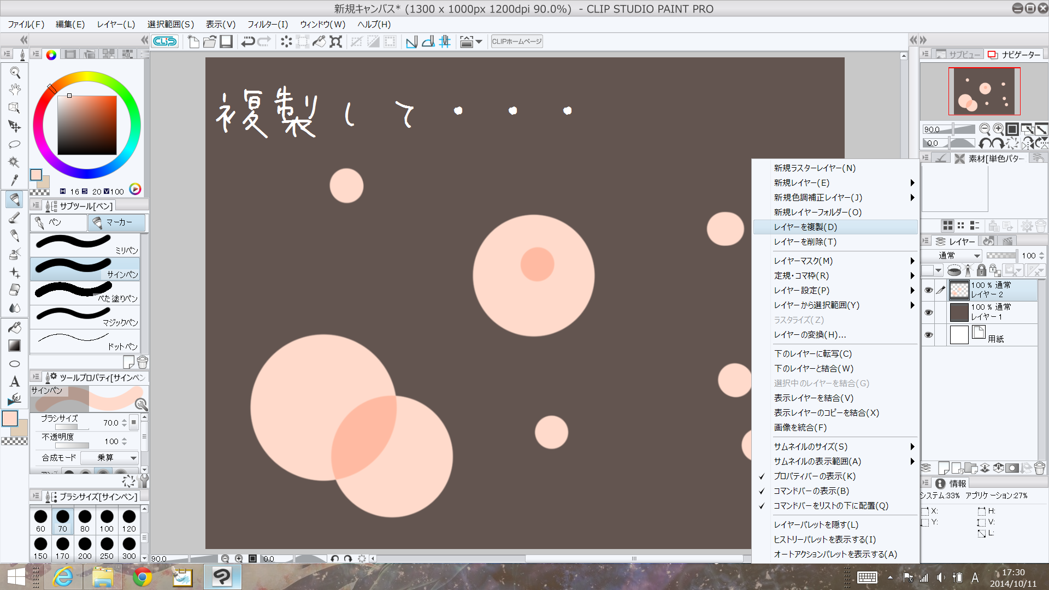The width and height of the screenshot is (1049, 590).
Task: Select the gradient tool icon
Action: [x=15, y=345]
